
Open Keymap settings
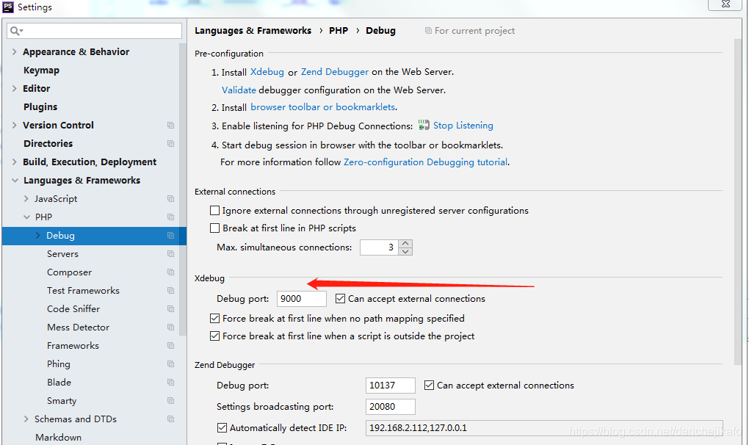click(x=42, y=70)
